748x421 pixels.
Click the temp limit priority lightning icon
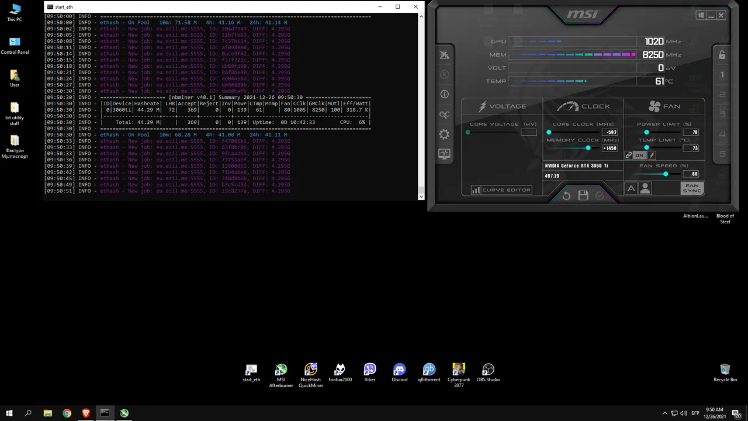click(x=652, y=156)
